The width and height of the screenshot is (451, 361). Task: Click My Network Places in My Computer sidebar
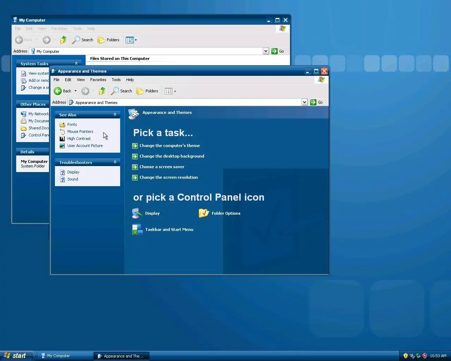(x=39, y=114)
